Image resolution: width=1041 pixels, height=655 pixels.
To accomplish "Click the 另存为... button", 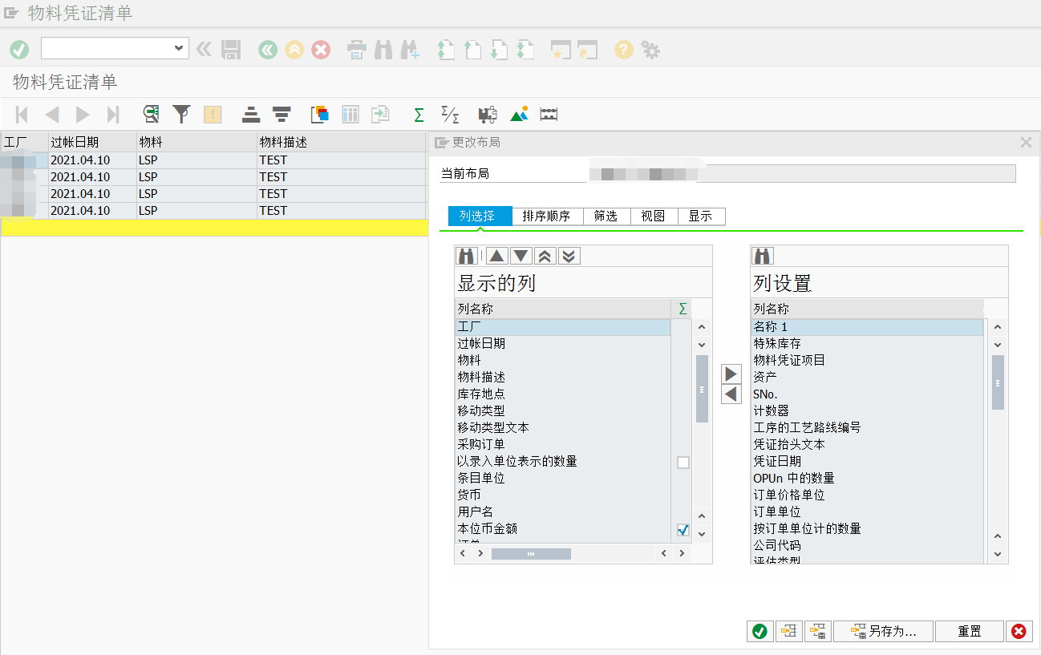I will point(883,631).
